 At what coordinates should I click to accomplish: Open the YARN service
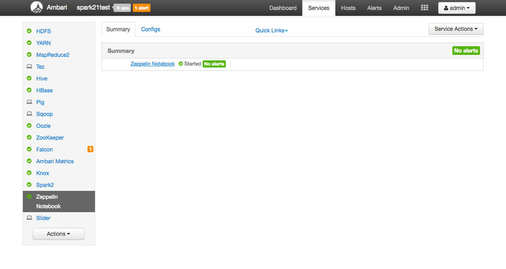[44, 43]
